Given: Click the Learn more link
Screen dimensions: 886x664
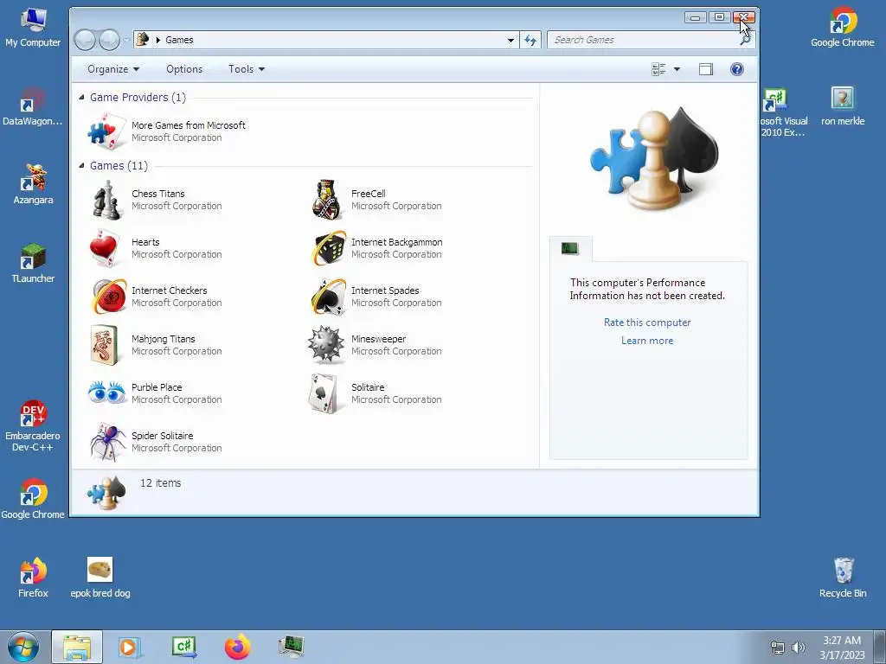Looking at the screenshot, I should pyautogui.click(x=647, y=341).
